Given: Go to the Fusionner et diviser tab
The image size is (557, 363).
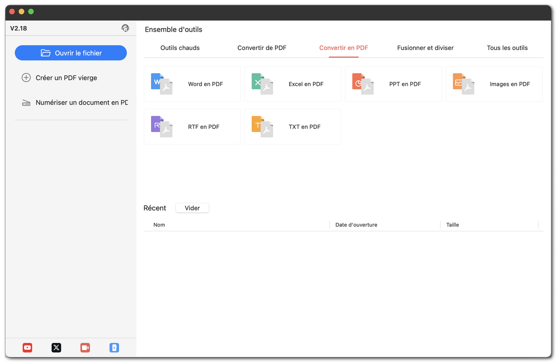Looking at the screenshot, I should (x=425, y=48).
